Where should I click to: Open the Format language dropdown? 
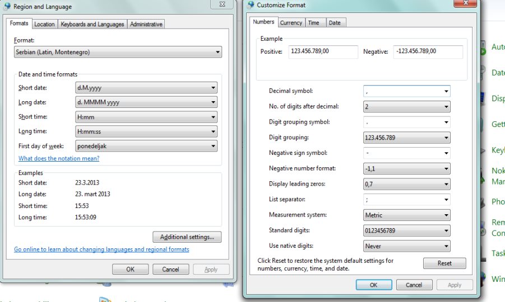click(118, 52)
